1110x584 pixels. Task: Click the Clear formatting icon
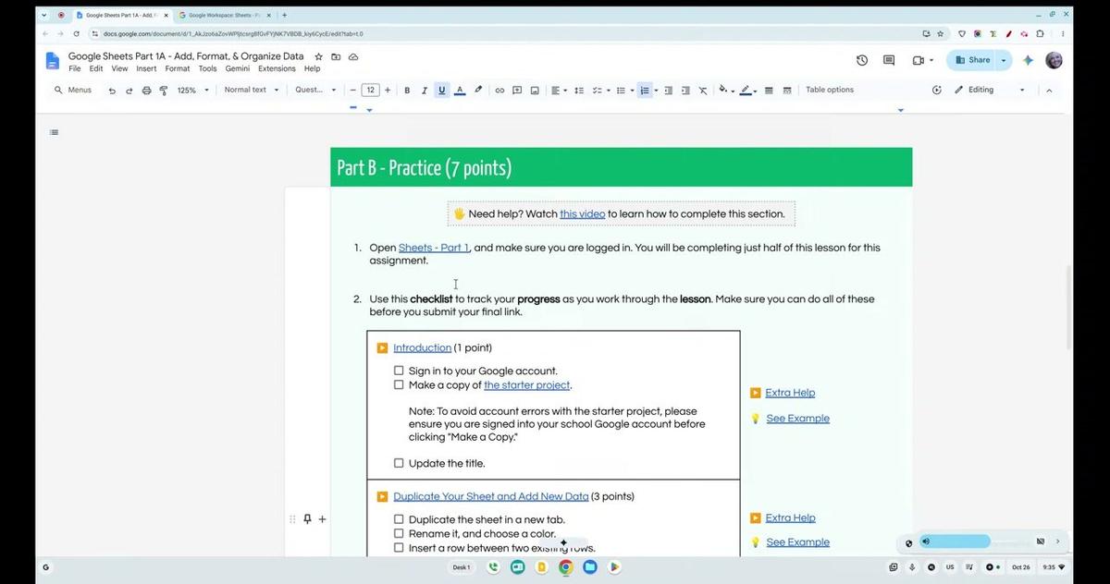click(703, 91)
